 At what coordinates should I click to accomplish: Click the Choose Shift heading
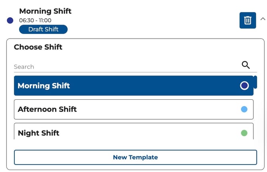point(38,47)
